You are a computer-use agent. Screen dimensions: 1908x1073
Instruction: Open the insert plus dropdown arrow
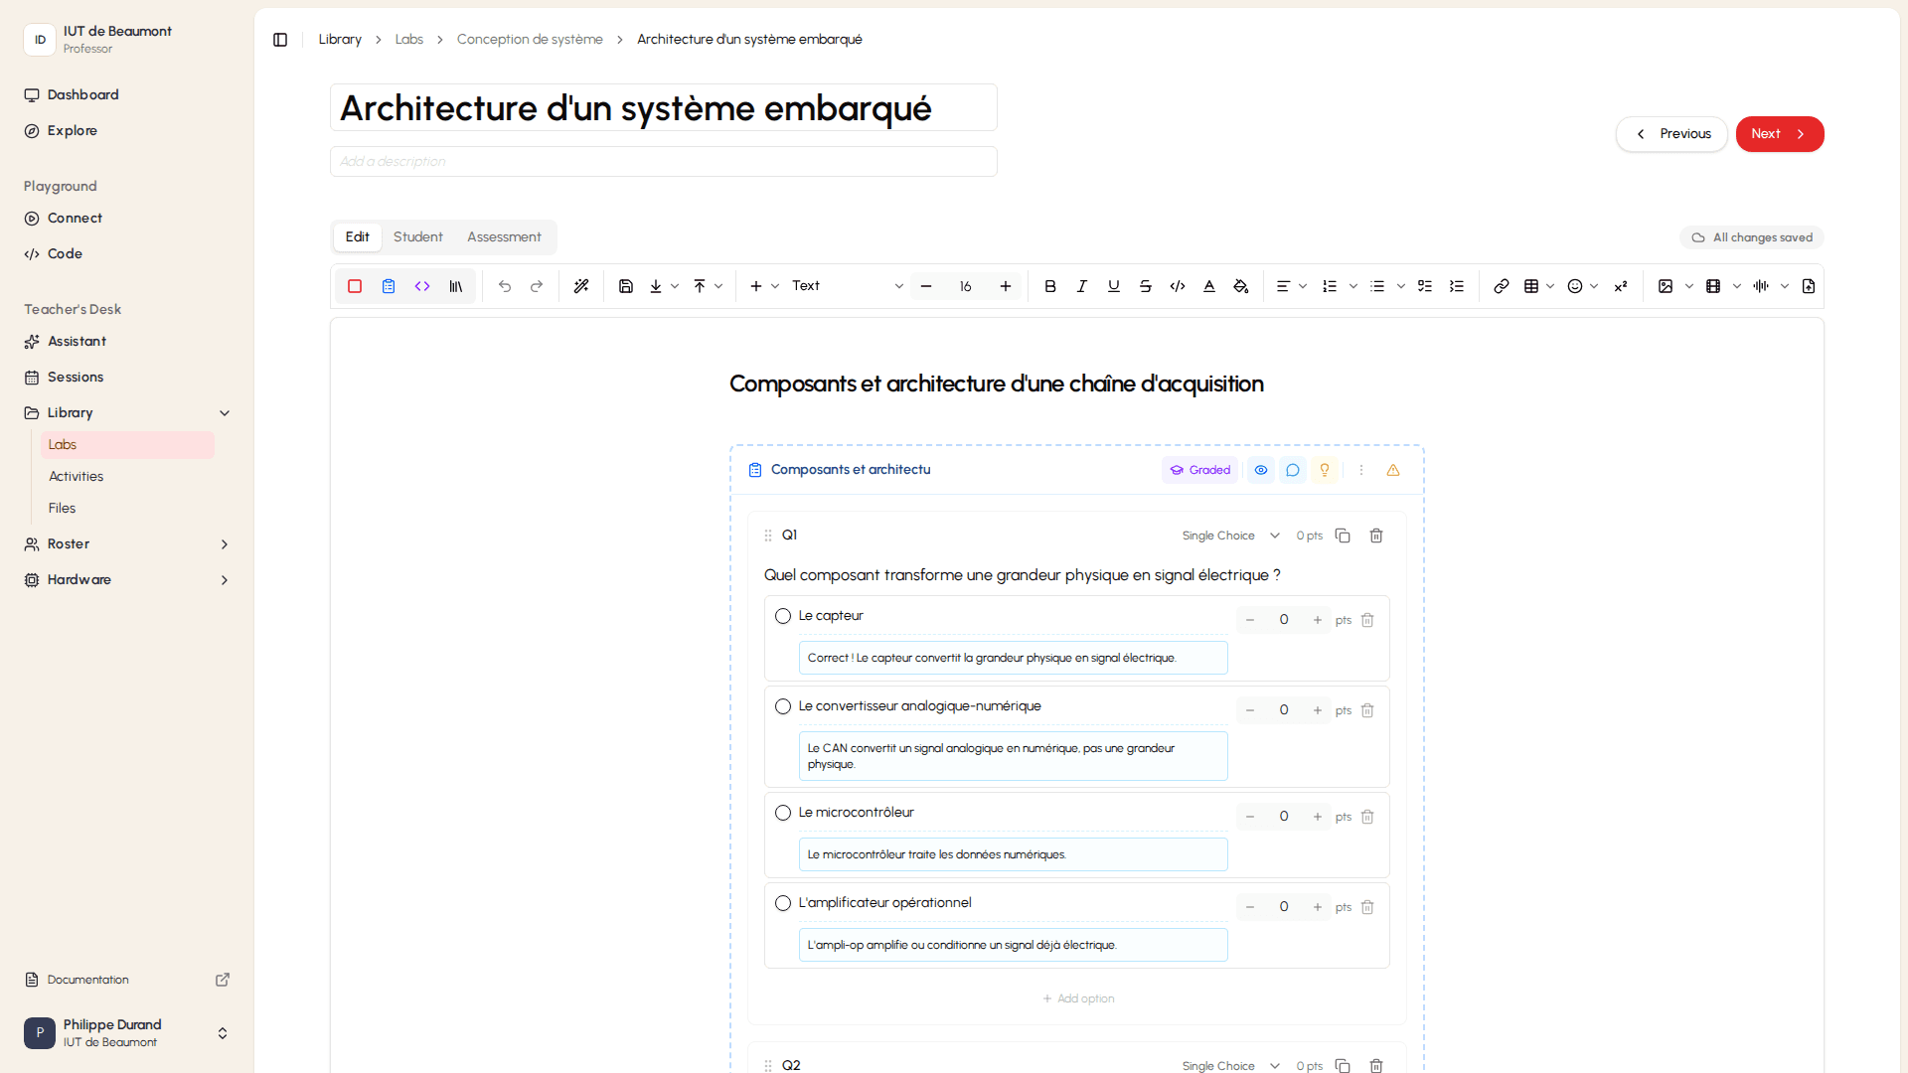coord(775,286)
